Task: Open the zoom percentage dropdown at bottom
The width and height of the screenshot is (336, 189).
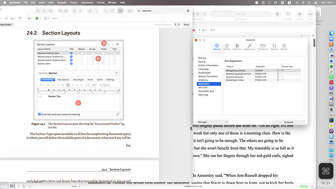Action: coord(75,187)
